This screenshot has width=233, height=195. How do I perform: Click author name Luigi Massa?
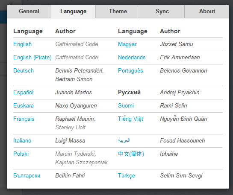click(x=70, y=140)
